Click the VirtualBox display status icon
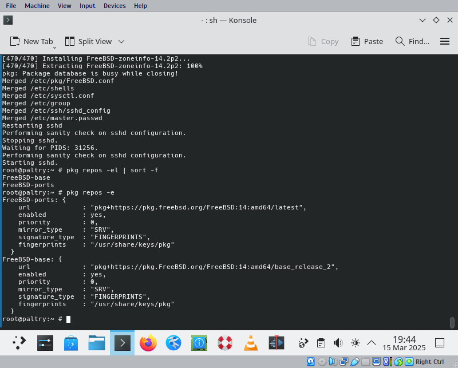Image resolution: width=458 pixels, height=368 pixels. [376, 362]
